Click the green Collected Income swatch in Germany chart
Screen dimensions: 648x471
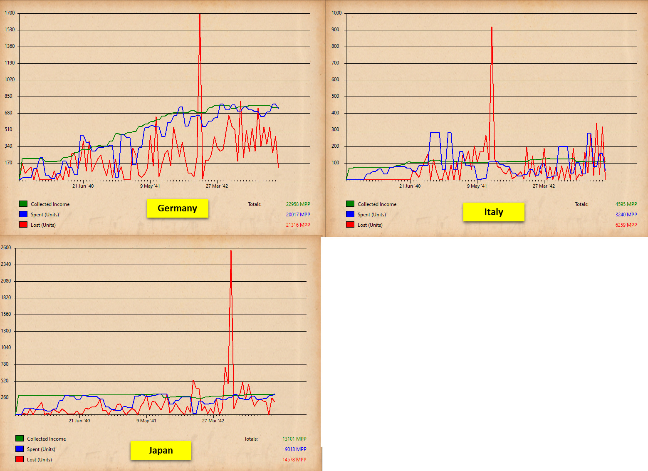[x=23, y=204]
